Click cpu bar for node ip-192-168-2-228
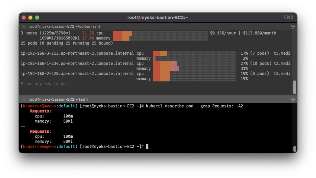The height and width of the screenshot is (178, 316). pos(194,74)
